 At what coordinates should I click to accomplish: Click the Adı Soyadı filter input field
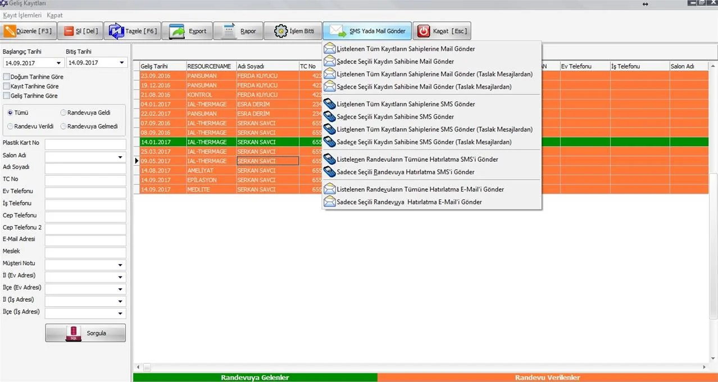pyautogui.click(x=85, y=169)
